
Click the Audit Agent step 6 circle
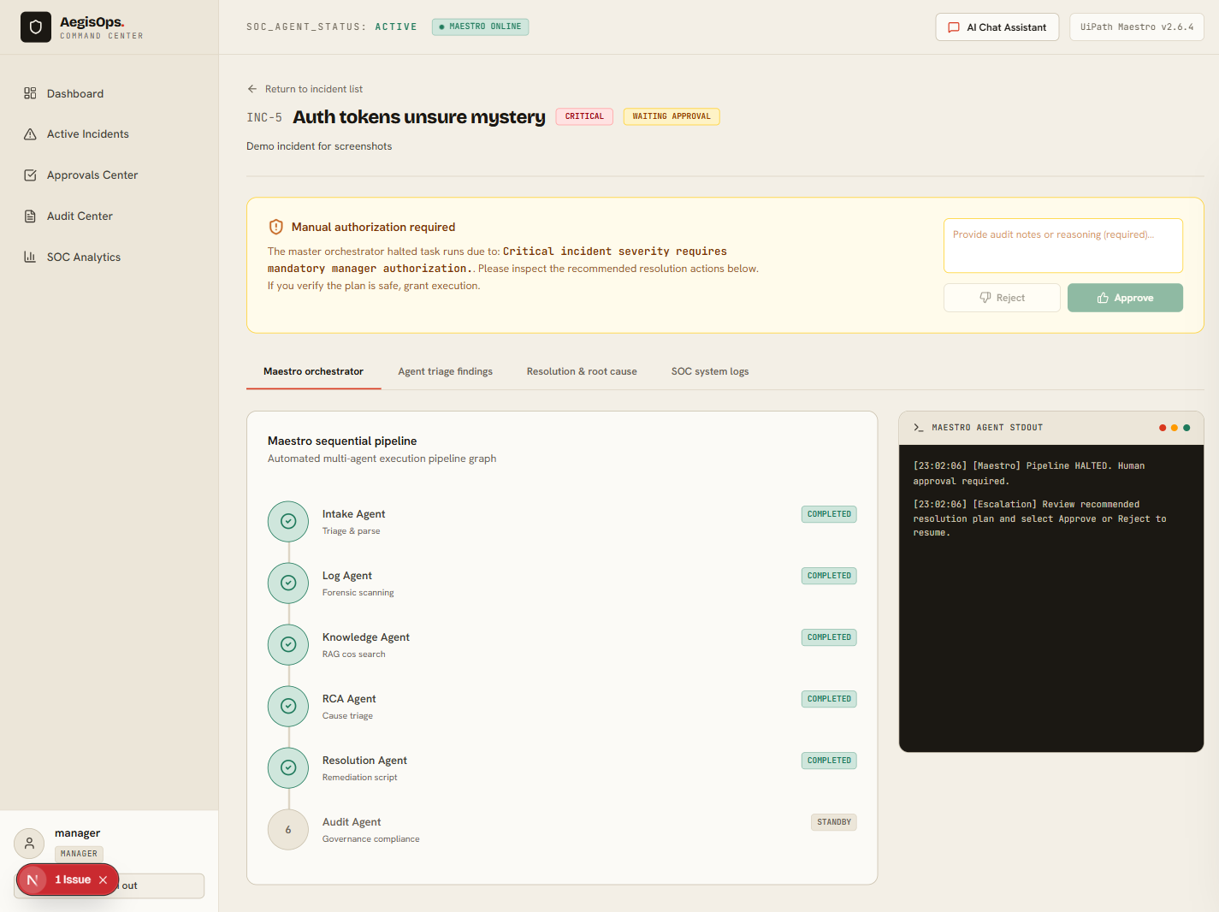288,829
